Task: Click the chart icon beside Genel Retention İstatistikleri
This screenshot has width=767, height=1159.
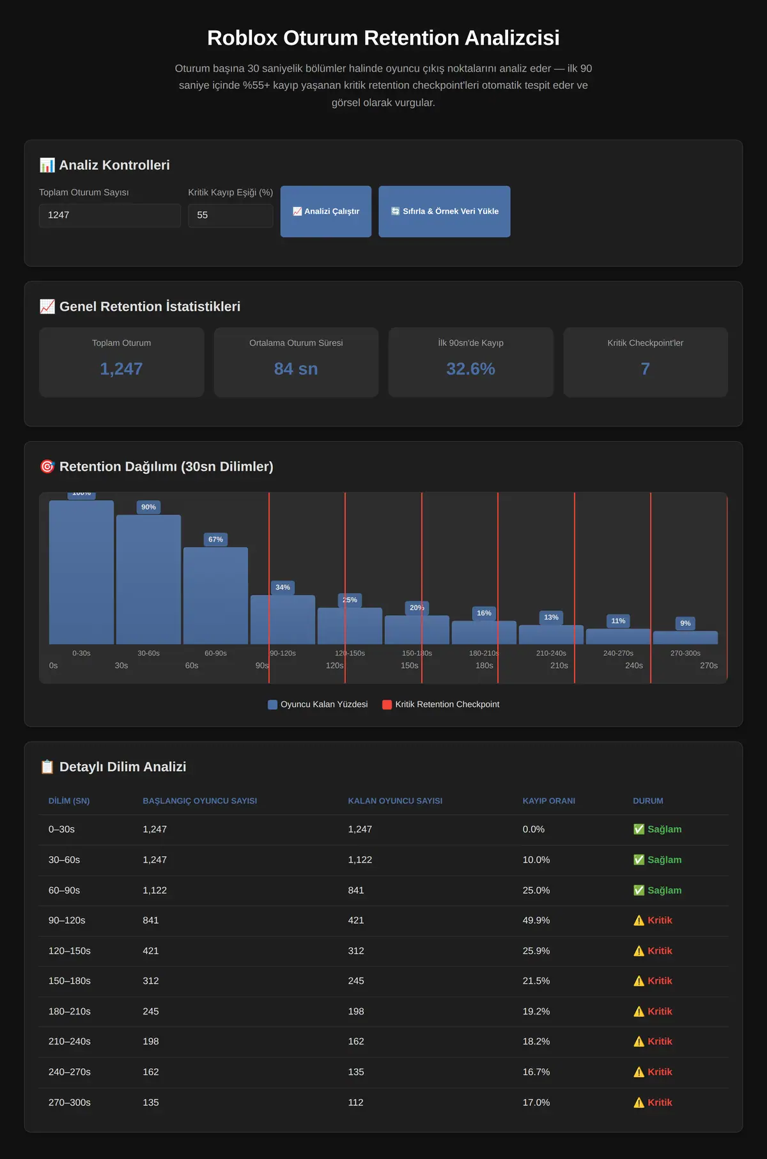Action: (x=47, y=307)
